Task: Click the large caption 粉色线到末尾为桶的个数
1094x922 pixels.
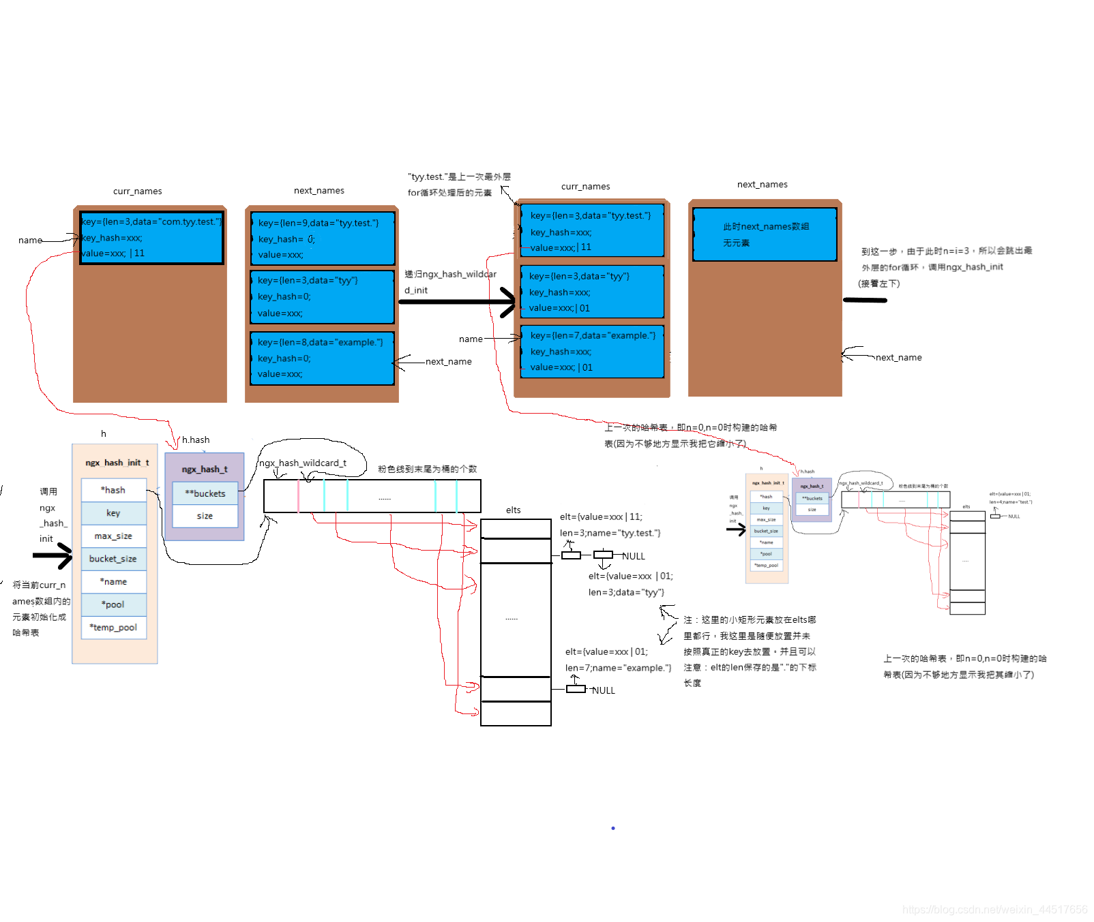Action: (x=428, y=469)
